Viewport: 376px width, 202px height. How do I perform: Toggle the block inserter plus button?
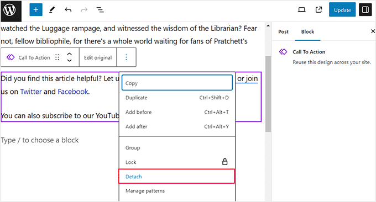click(36, 10)
